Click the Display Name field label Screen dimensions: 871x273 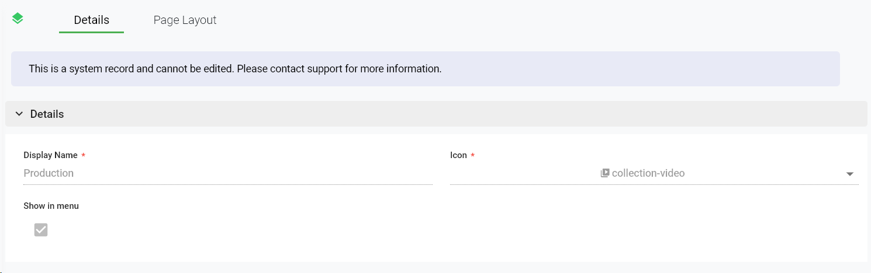(50, 155)
